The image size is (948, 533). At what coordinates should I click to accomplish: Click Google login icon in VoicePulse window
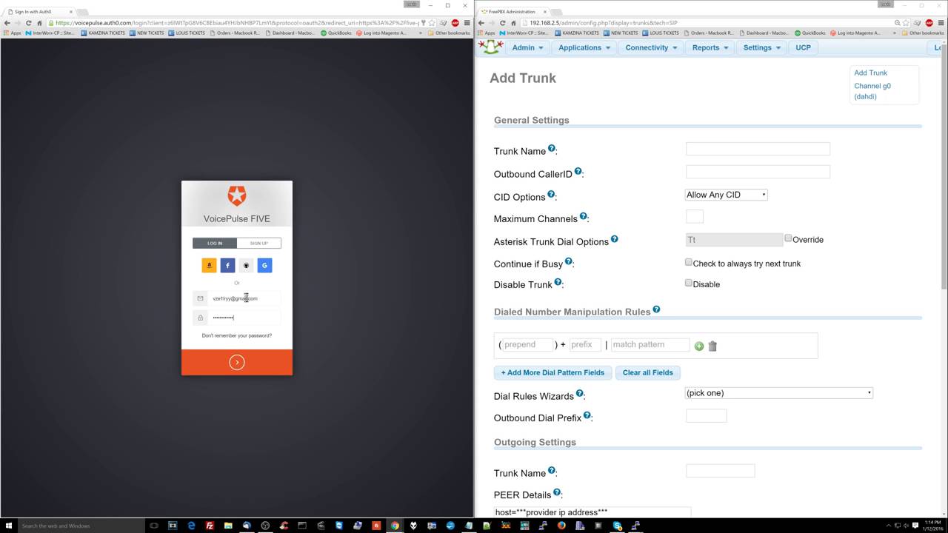265,265
